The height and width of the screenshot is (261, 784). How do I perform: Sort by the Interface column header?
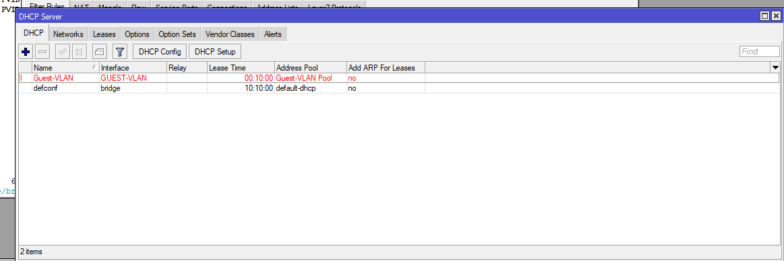click(133, 68)
